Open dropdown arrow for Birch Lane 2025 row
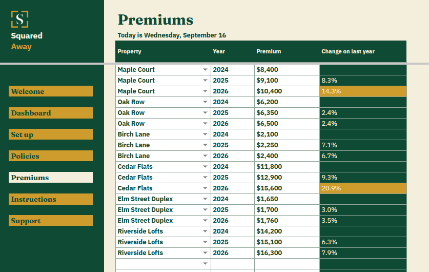The height and width of the screenshot is (272, 429). click(205, 145)
